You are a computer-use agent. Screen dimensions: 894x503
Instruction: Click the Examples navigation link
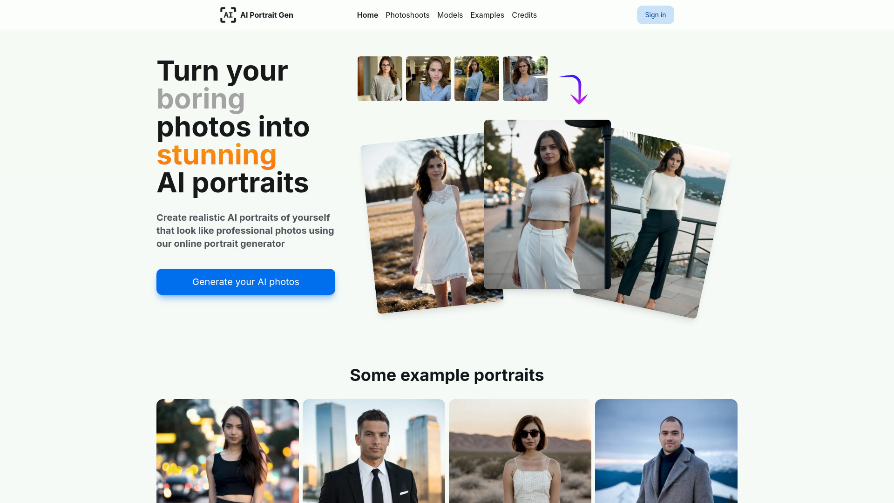coord(487,15)
